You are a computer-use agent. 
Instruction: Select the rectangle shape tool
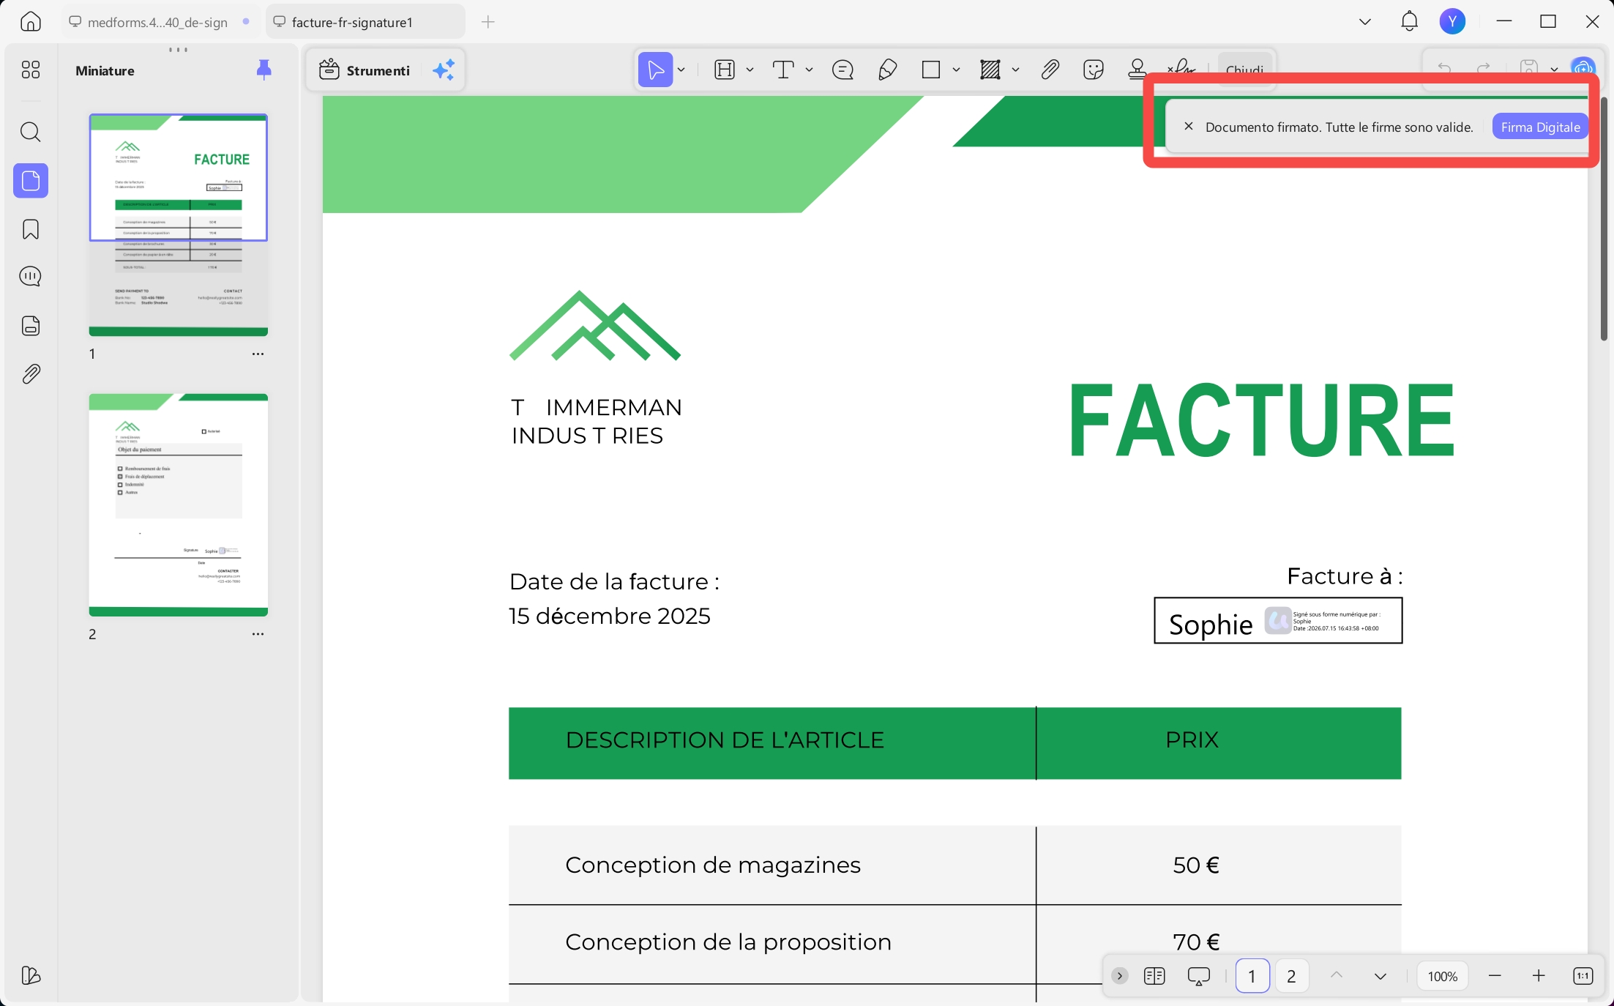point(931,70)
